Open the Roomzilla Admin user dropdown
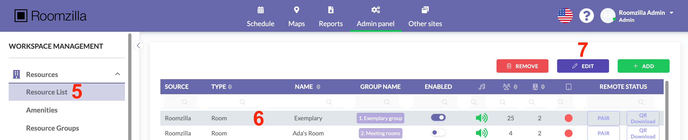The image size is (688, 140). pyautogui.click(x=671, y=13)
